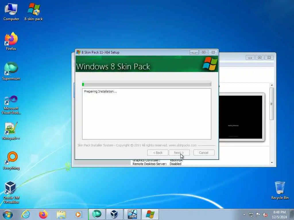
Task: Maximize the background VirtualBox window
Action: coord(260,58)
